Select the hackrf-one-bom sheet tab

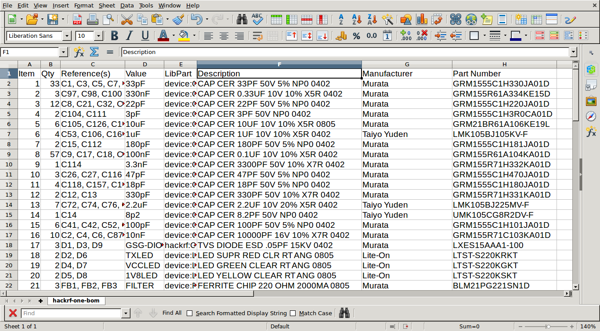(x=76, y=301)
